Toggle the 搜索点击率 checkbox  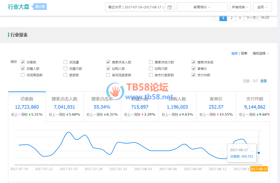pos(194,62)
